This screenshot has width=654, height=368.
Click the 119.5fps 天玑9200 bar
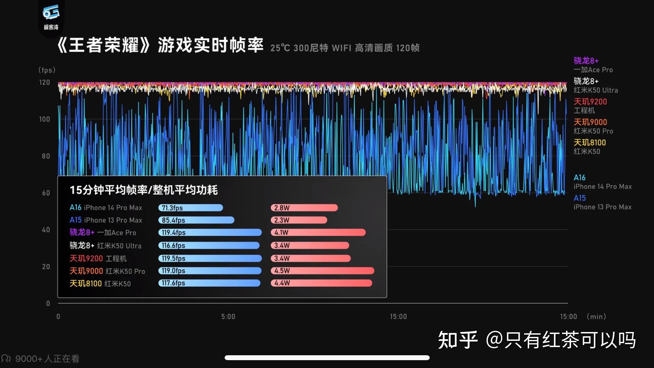(210, 258)
